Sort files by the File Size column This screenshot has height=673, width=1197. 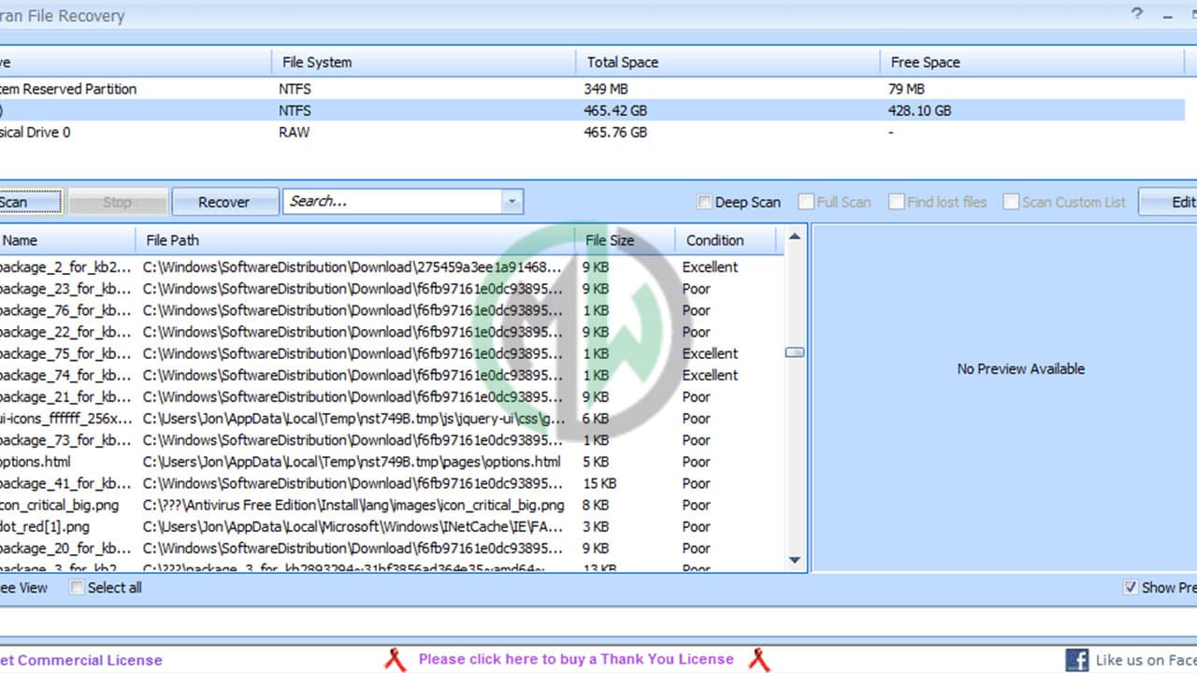[x=609, y=240]
